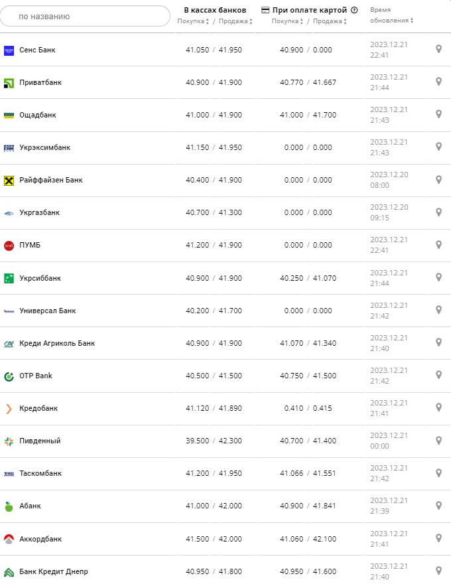
Task: Click help icon next to card payment
Action: pos(354,10)
